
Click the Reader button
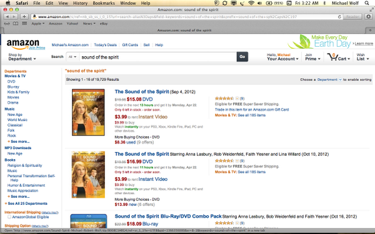tap(352, 17)
